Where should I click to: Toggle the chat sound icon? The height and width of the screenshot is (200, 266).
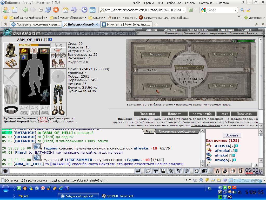click(x=187, y=171)
